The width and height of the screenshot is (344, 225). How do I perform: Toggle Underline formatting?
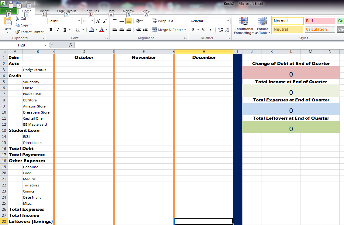(x=65, y=29)
